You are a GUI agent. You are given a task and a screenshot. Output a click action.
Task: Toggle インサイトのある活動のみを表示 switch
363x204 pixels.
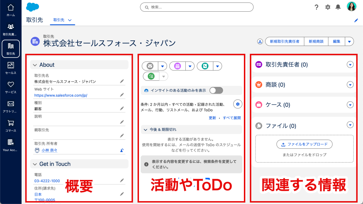click(216, 90)
